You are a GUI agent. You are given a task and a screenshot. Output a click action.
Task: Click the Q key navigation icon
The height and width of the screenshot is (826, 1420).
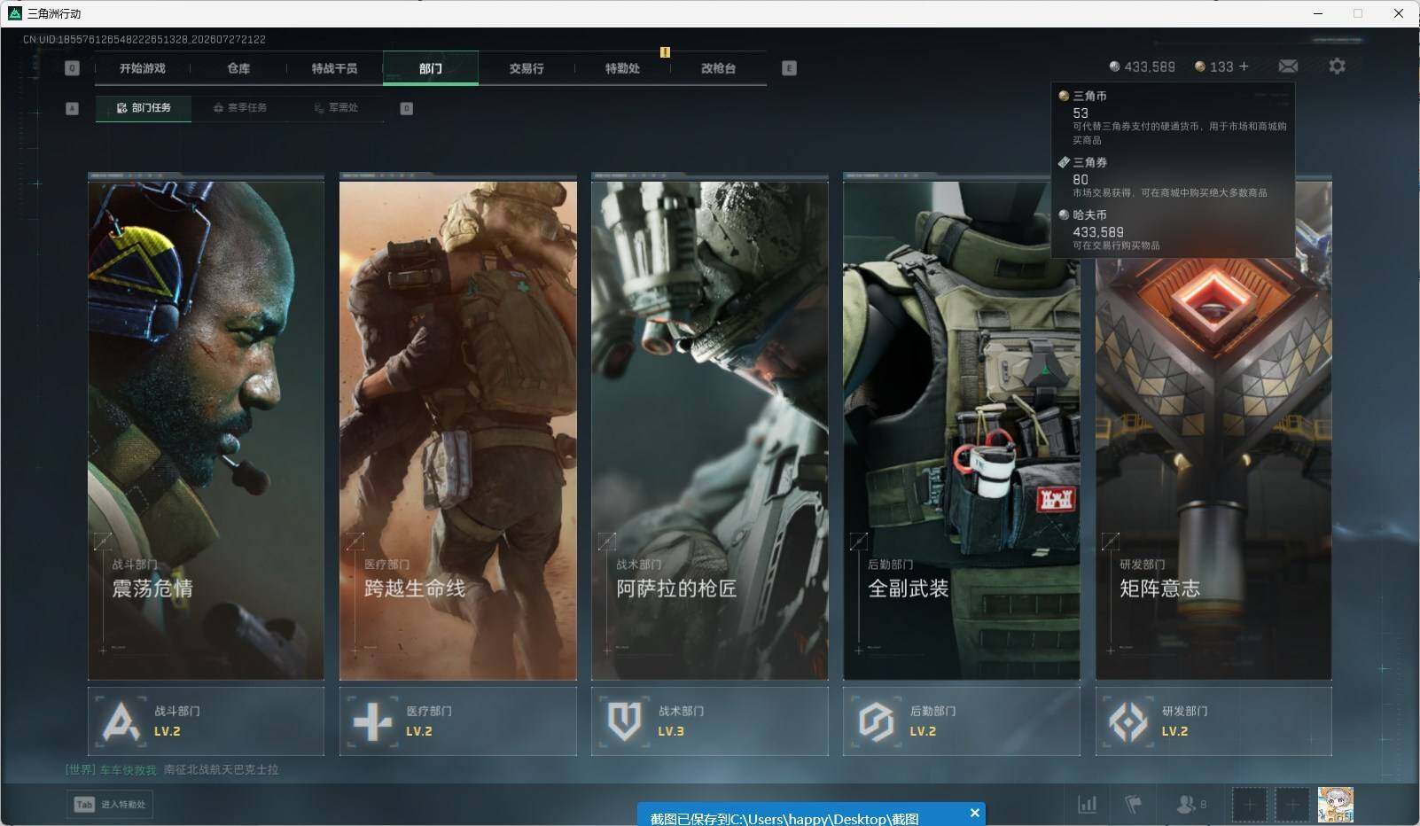(73, 68)
